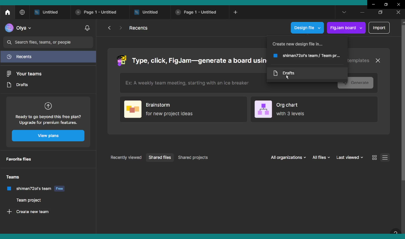Image resolution: width=405 pixels, height=239 pixels.
Task: Click Create new team
Action: (32, 212)
